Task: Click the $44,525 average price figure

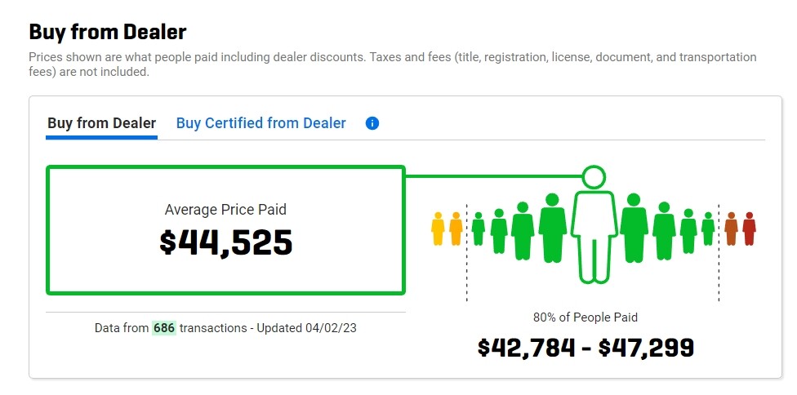Action: pyautogui.click(x=225, y=242)
